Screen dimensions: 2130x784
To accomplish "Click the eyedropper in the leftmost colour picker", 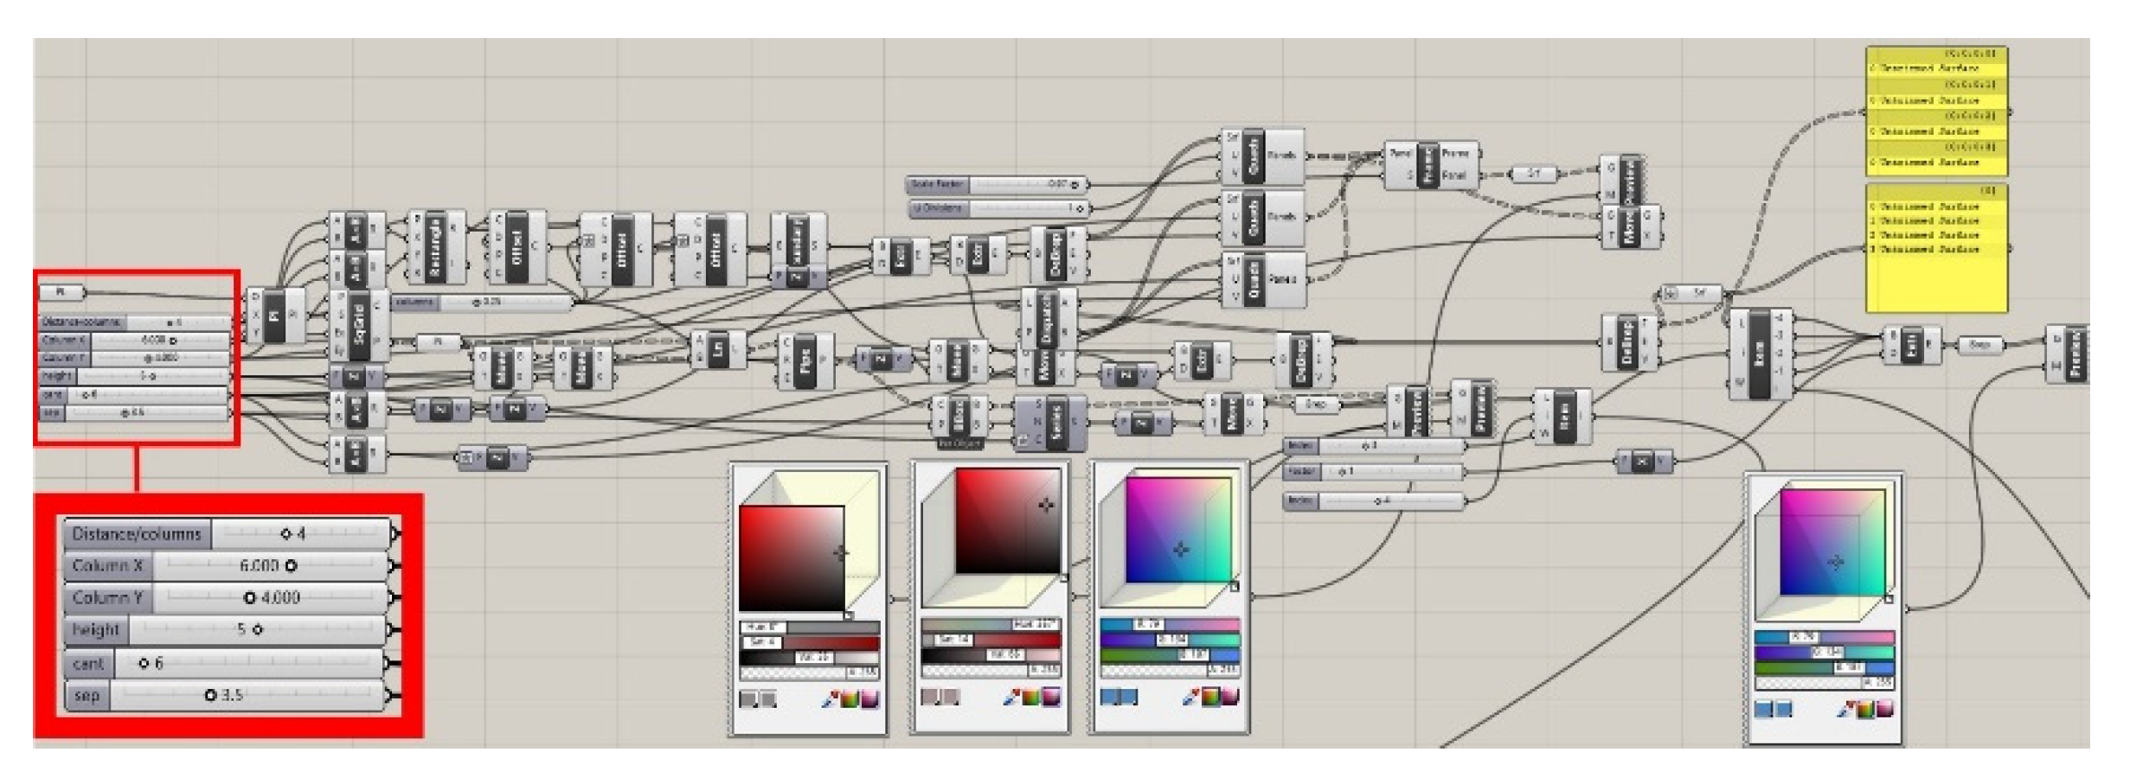I will tap(829, 699).
